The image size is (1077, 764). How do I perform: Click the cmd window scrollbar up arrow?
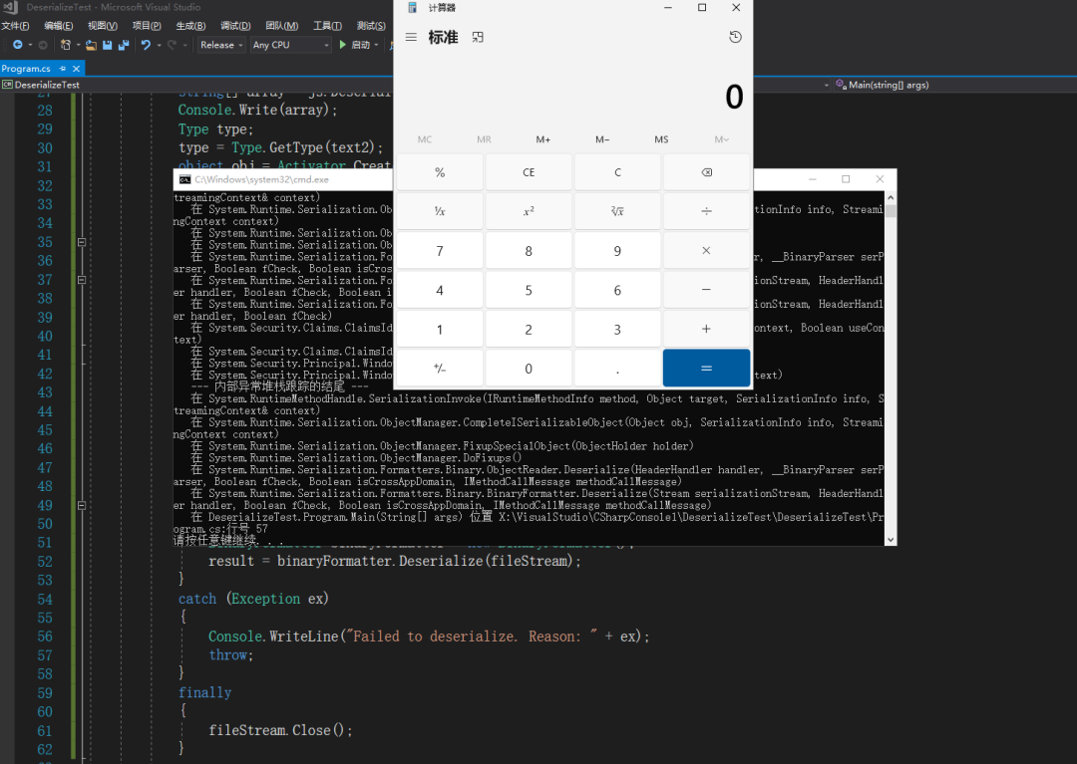(891, 197)
